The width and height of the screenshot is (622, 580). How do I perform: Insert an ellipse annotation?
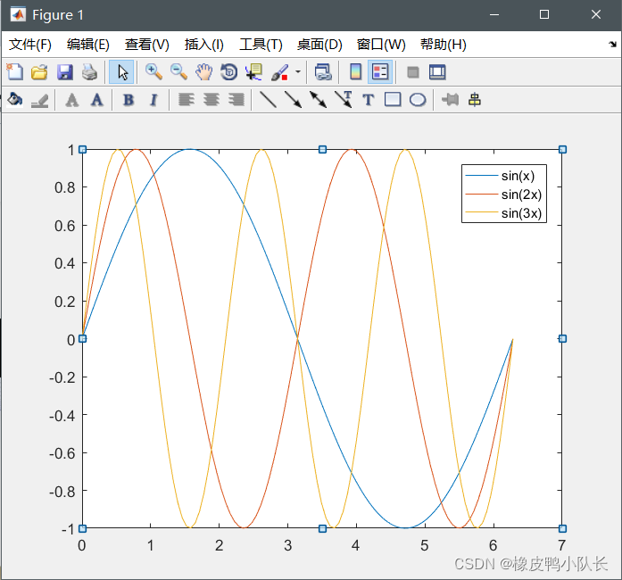click(x=418, y=100)
